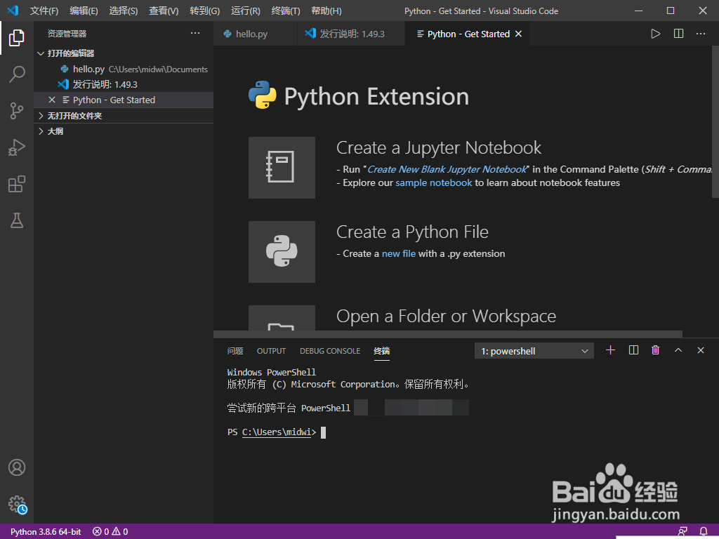Image resolution: width=719 pixels, height=539 pixels.
Task: Open the Extensions view
Action: point(17,185)
